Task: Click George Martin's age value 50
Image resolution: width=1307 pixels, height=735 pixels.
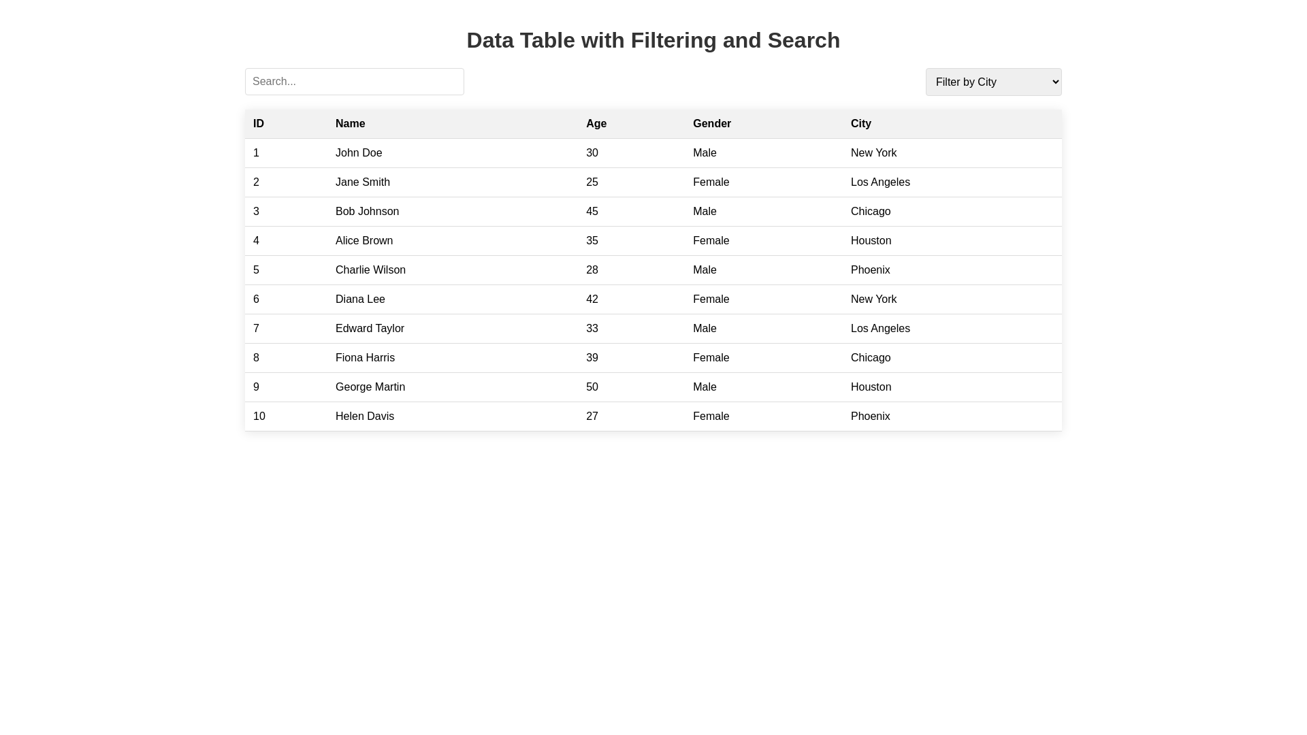Action: (592, 387)
